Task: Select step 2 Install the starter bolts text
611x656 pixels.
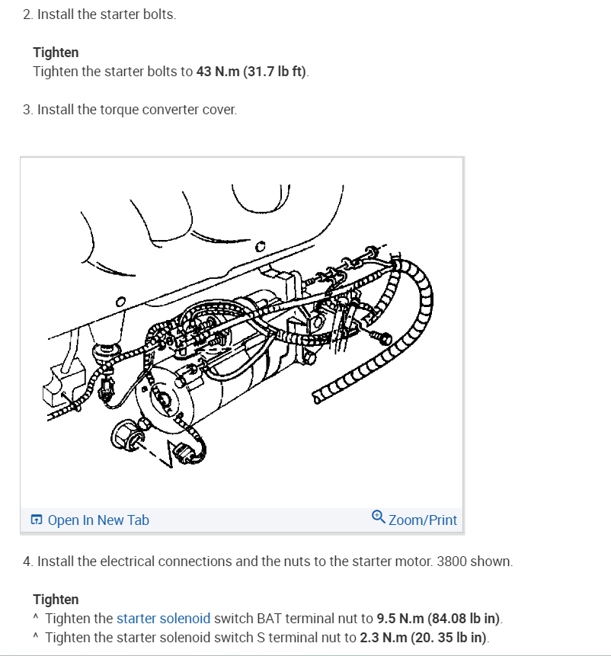Action: 100,14
